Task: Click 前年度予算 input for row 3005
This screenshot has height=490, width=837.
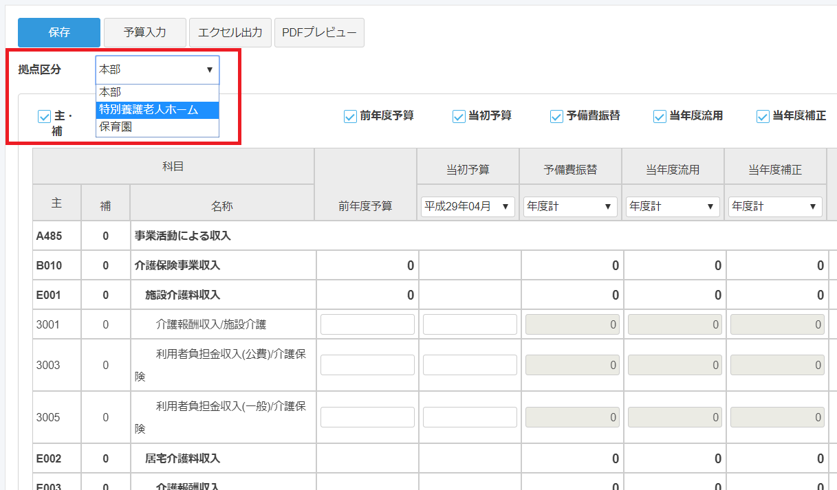Action: [x=367, y=417]
